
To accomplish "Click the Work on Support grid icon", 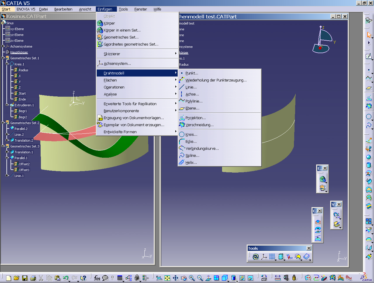I will (272, 256).
